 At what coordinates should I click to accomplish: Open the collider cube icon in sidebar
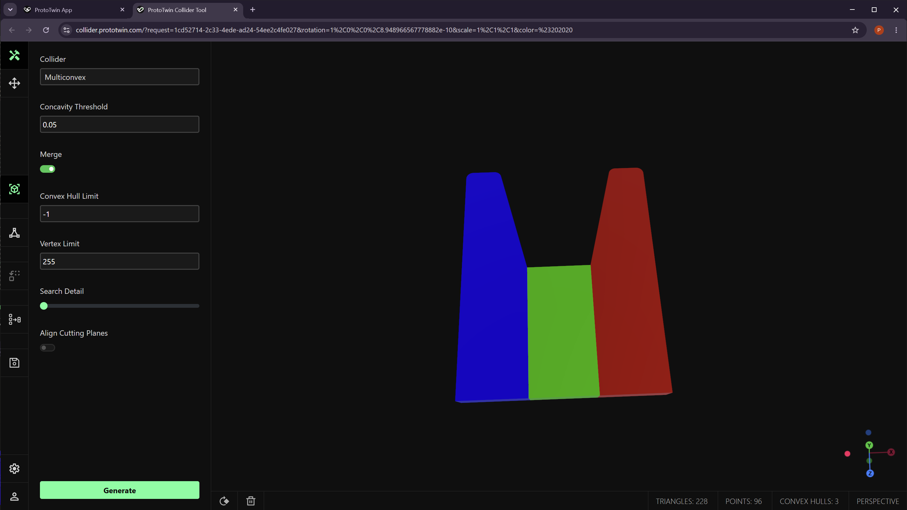pyautogui.click(x=15, y=189)
